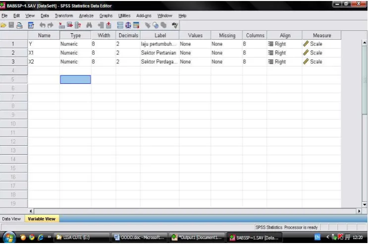Open Chrome from the quick launch
The height and width of the screenshot is (245, 369).
point(32,237)
